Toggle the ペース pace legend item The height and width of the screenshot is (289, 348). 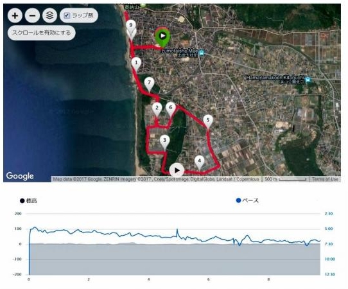tap(247, 200)
